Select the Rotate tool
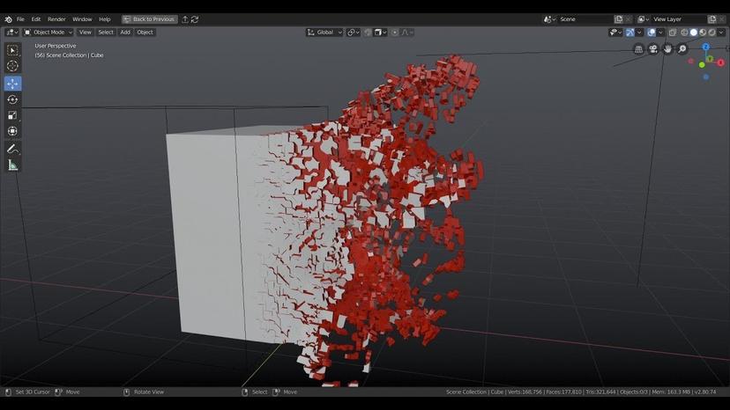The height and width of the screenshot is (410, 730). [x=12, y=99]
